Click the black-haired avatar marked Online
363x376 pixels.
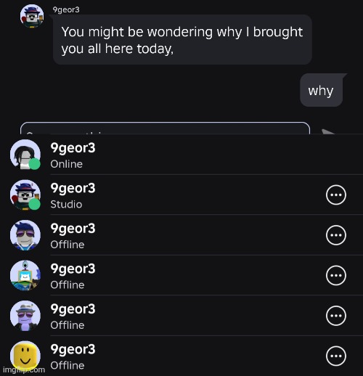25,155
